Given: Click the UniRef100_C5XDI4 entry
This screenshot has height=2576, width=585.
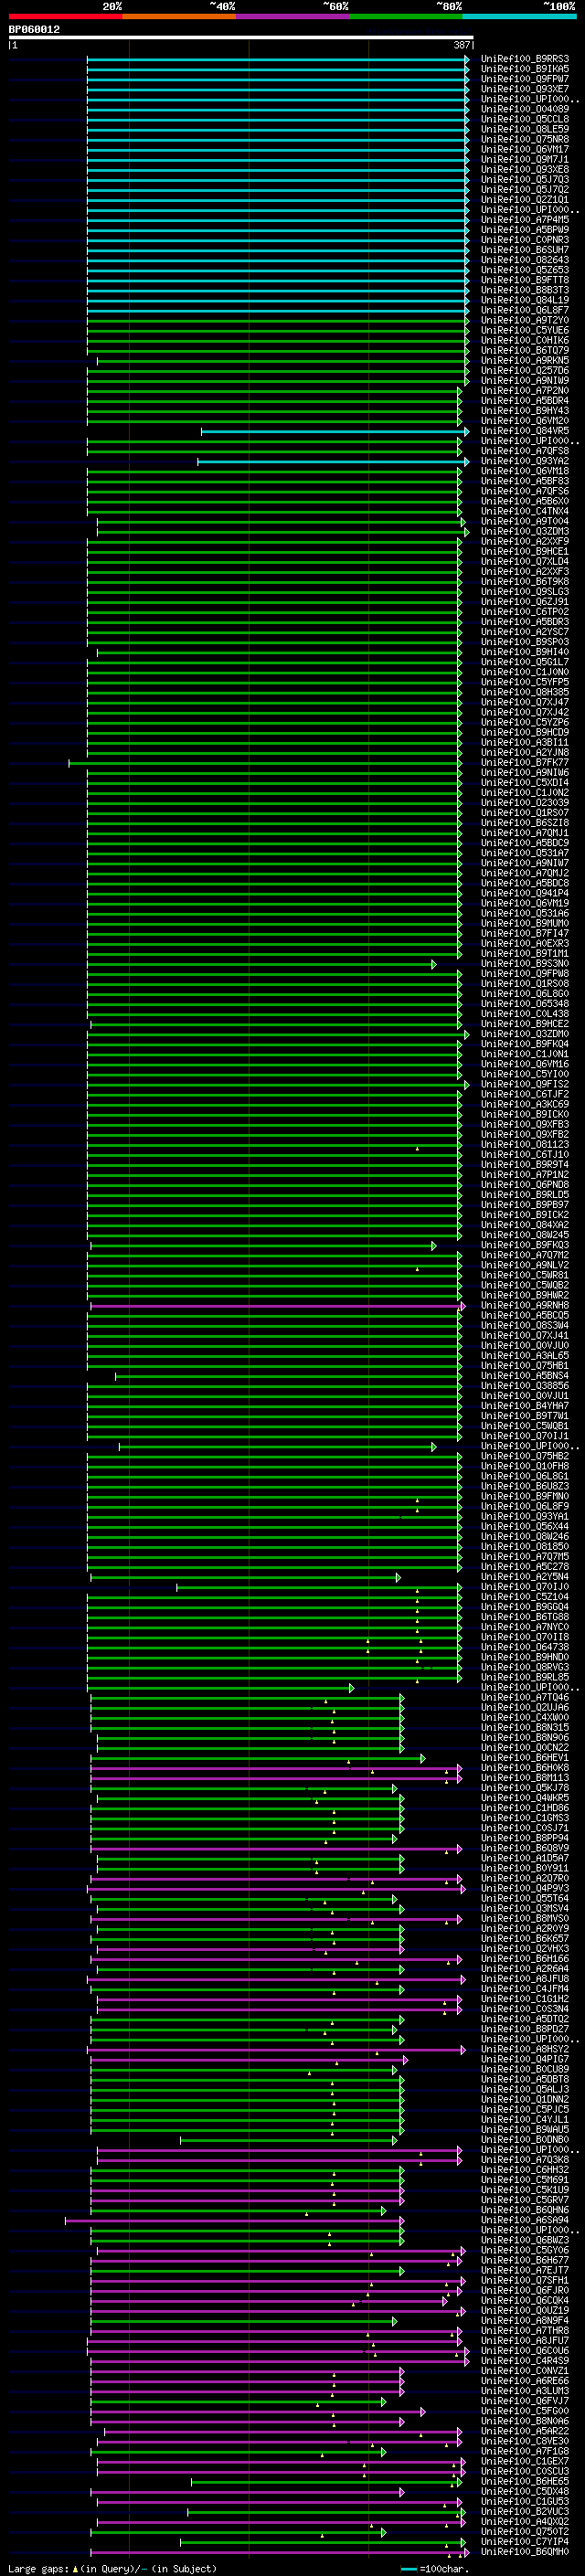Looking at the screenshot, I should (x=525, y=782).
